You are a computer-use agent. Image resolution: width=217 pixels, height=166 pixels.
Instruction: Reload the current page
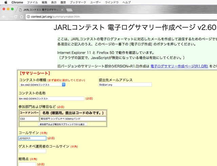tap(16, 17)
